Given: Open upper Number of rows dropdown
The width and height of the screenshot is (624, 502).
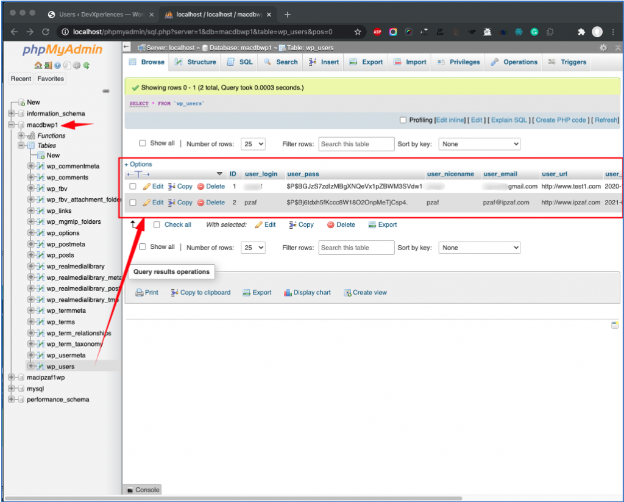Looking at the screenshot, I should coord(253,144).
